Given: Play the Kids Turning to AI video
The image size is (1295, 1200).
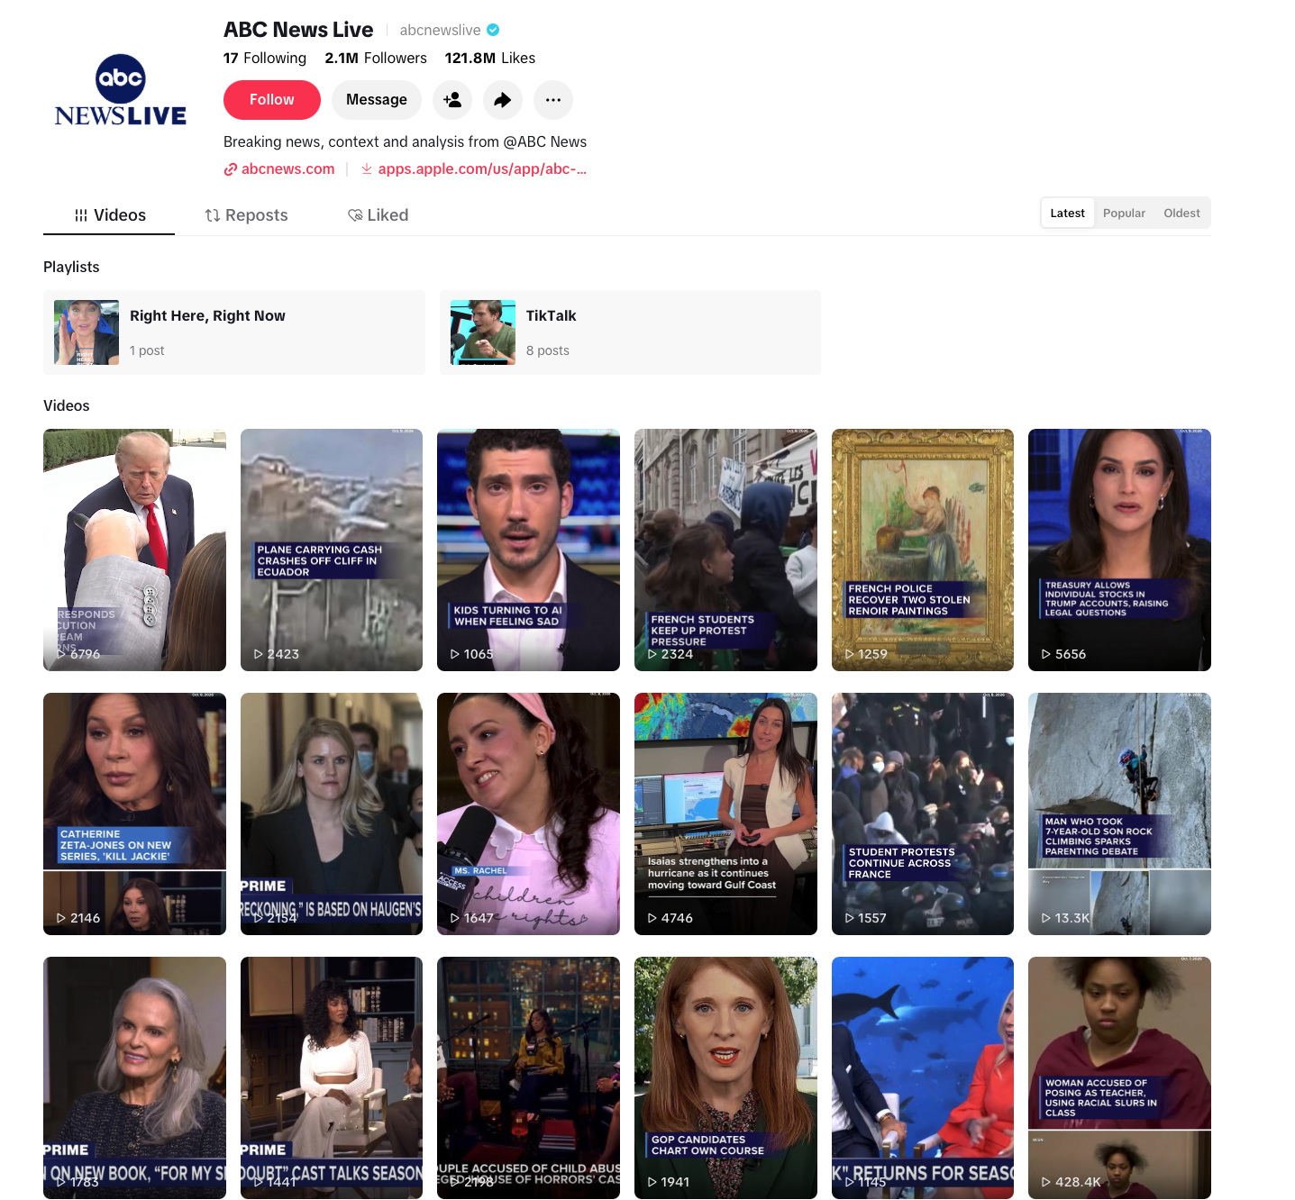Looking at the screenshot, I should 528,550.
